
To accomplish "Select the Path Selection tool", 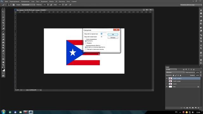I will pos(3,56).
